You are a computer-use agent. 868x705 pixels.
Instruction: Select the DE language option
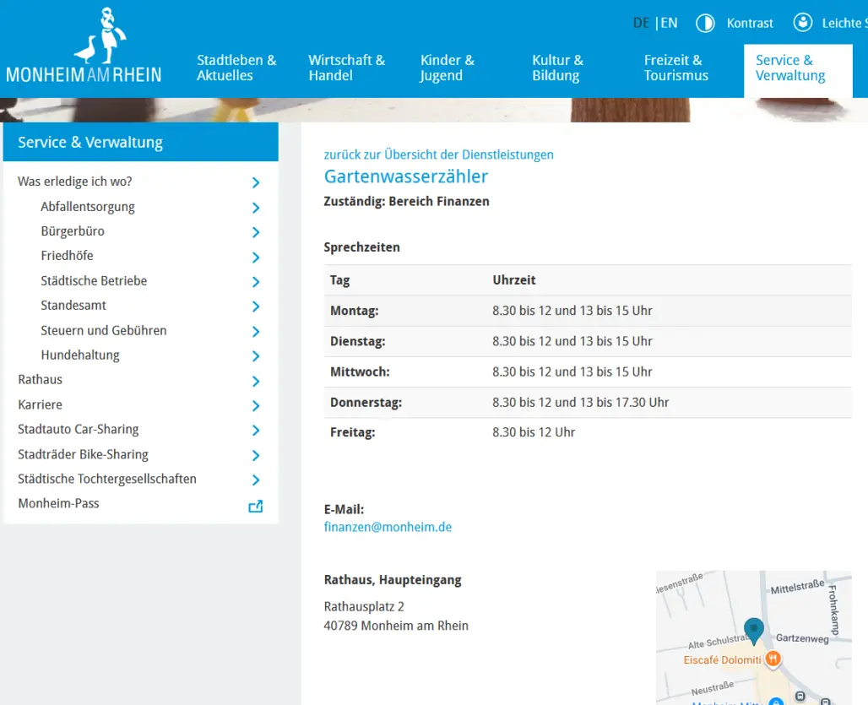641,23
